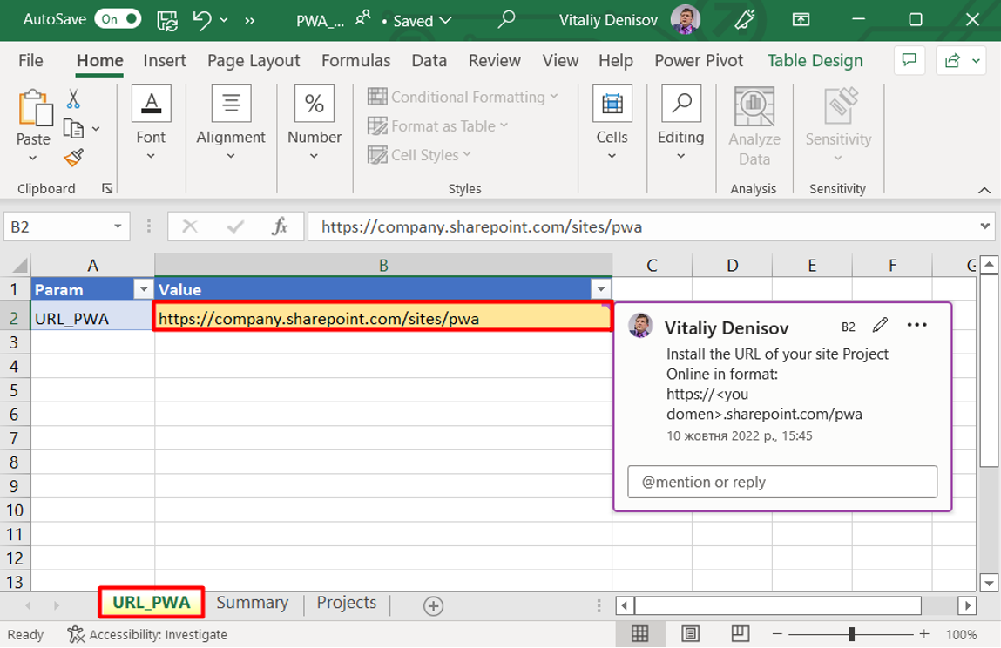This screenshot has height=648, width=1001.
Task: Select the cell with the sharepoint URL
Action: [x=383, y=317]
